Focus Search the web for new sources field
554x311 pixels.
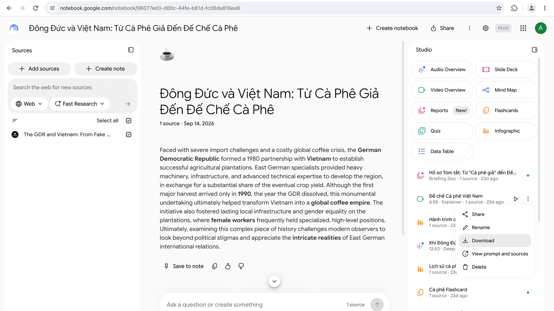[72, 88]
